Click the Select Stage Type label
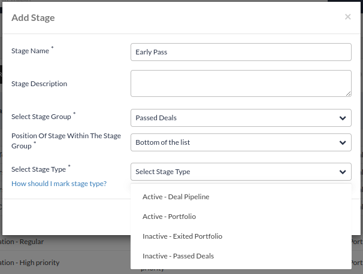The width and height of the screenshot is (363, 274). (39, 170)
